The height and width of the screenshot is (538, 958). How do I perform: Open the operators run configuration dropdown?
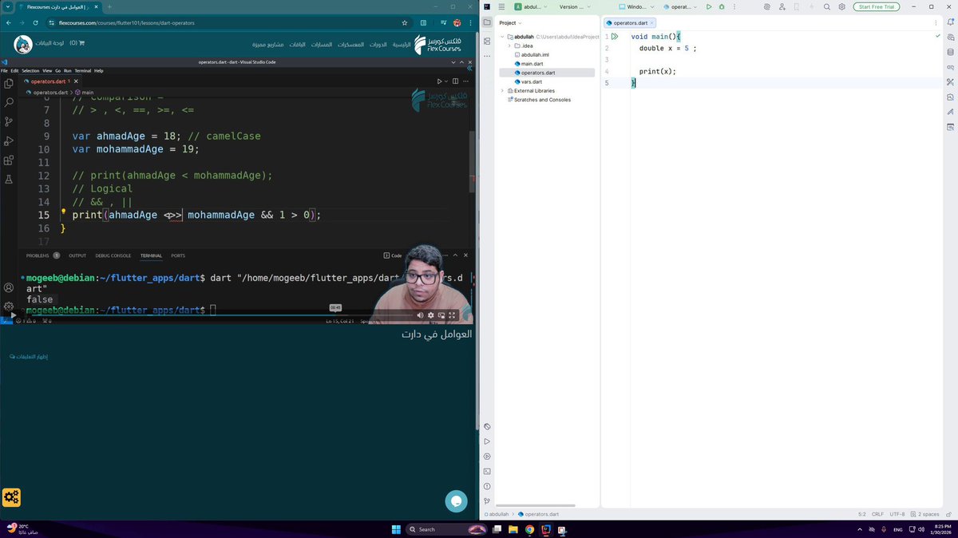tap(681, 6)
